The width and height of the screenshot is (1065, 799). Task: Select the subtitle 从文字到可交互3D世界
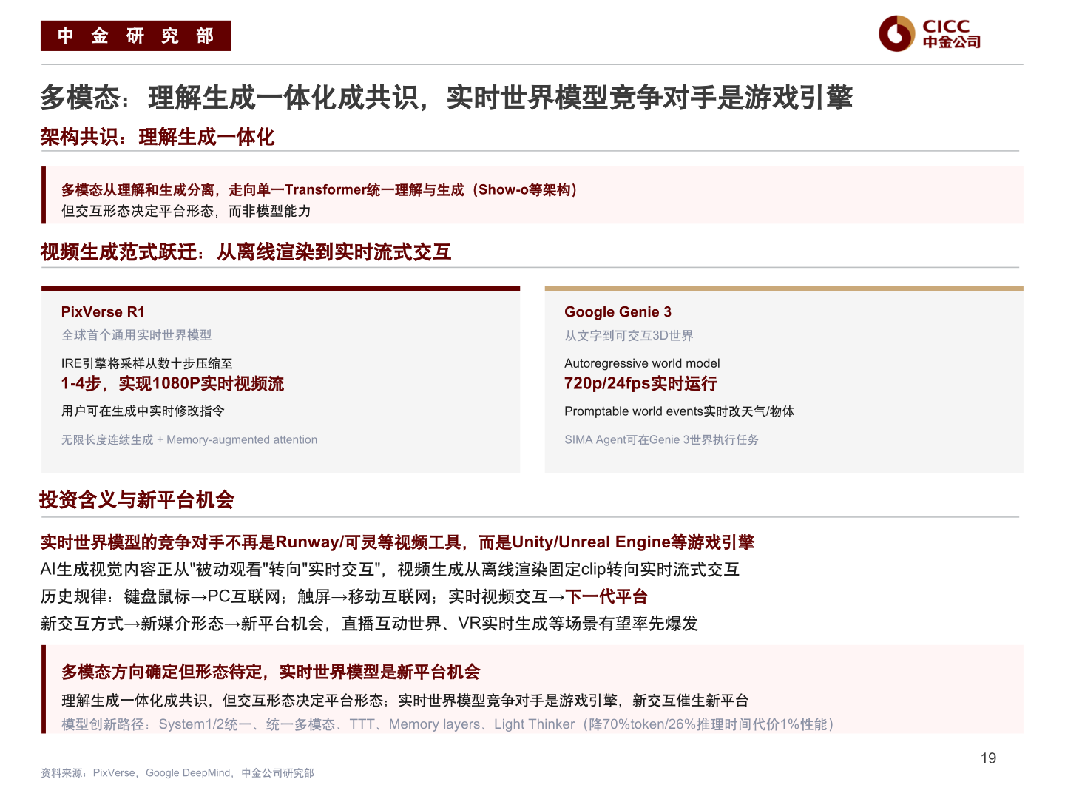pos(629,335)
